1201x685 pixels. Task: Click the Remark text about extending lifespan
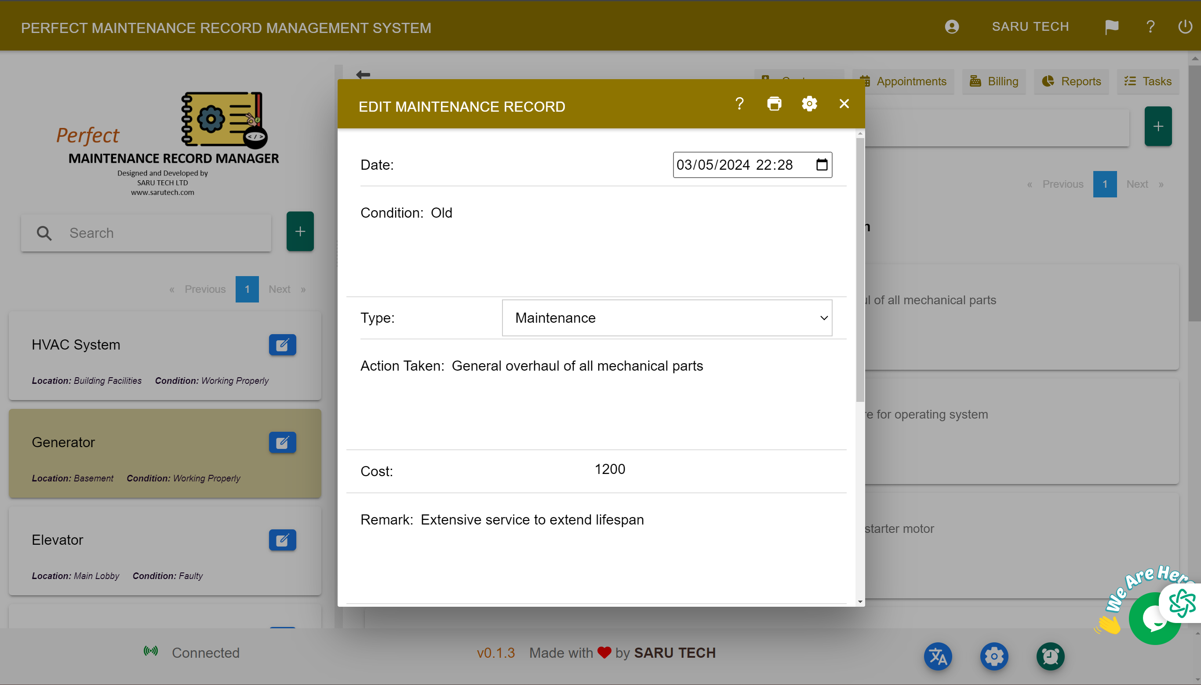tap(532, 520)
